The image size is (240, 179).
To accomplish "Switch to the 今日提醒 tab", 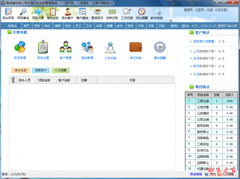I will click(61, 70).
